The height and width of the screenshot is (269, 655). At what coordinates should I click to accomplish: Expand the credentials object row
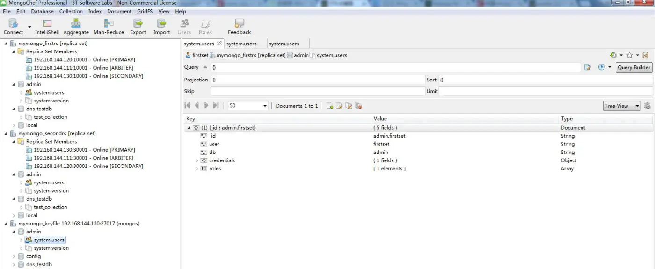point(197,160)
